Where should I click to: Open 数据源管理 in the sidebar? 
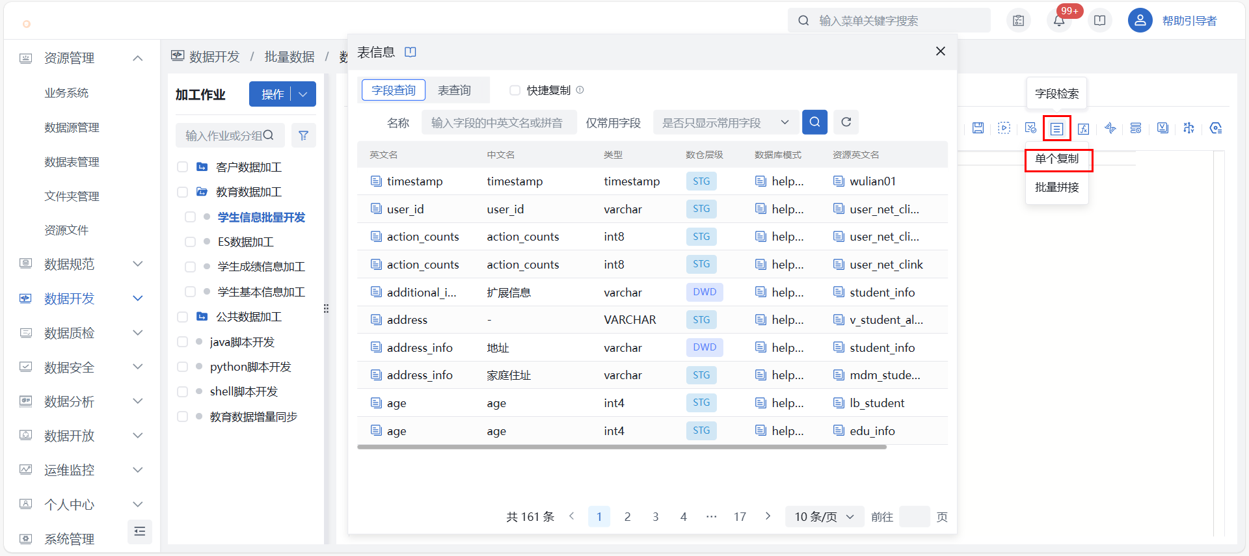tap(72, 127)
